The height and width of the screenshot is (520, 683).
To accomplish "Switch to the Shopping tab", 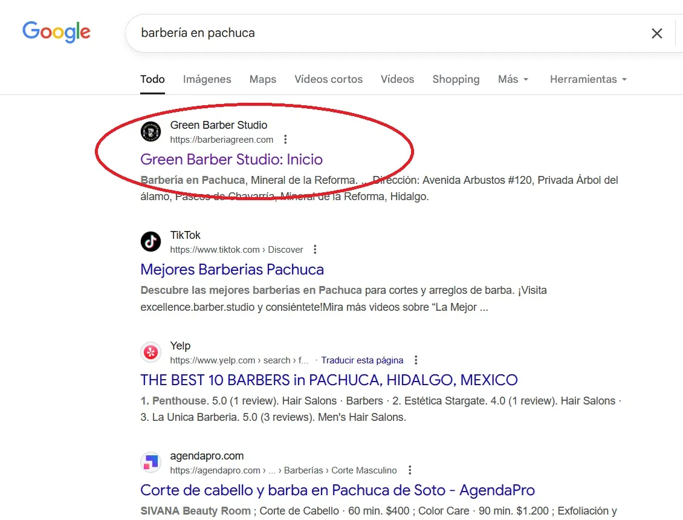I will click(x=456, y=79).
